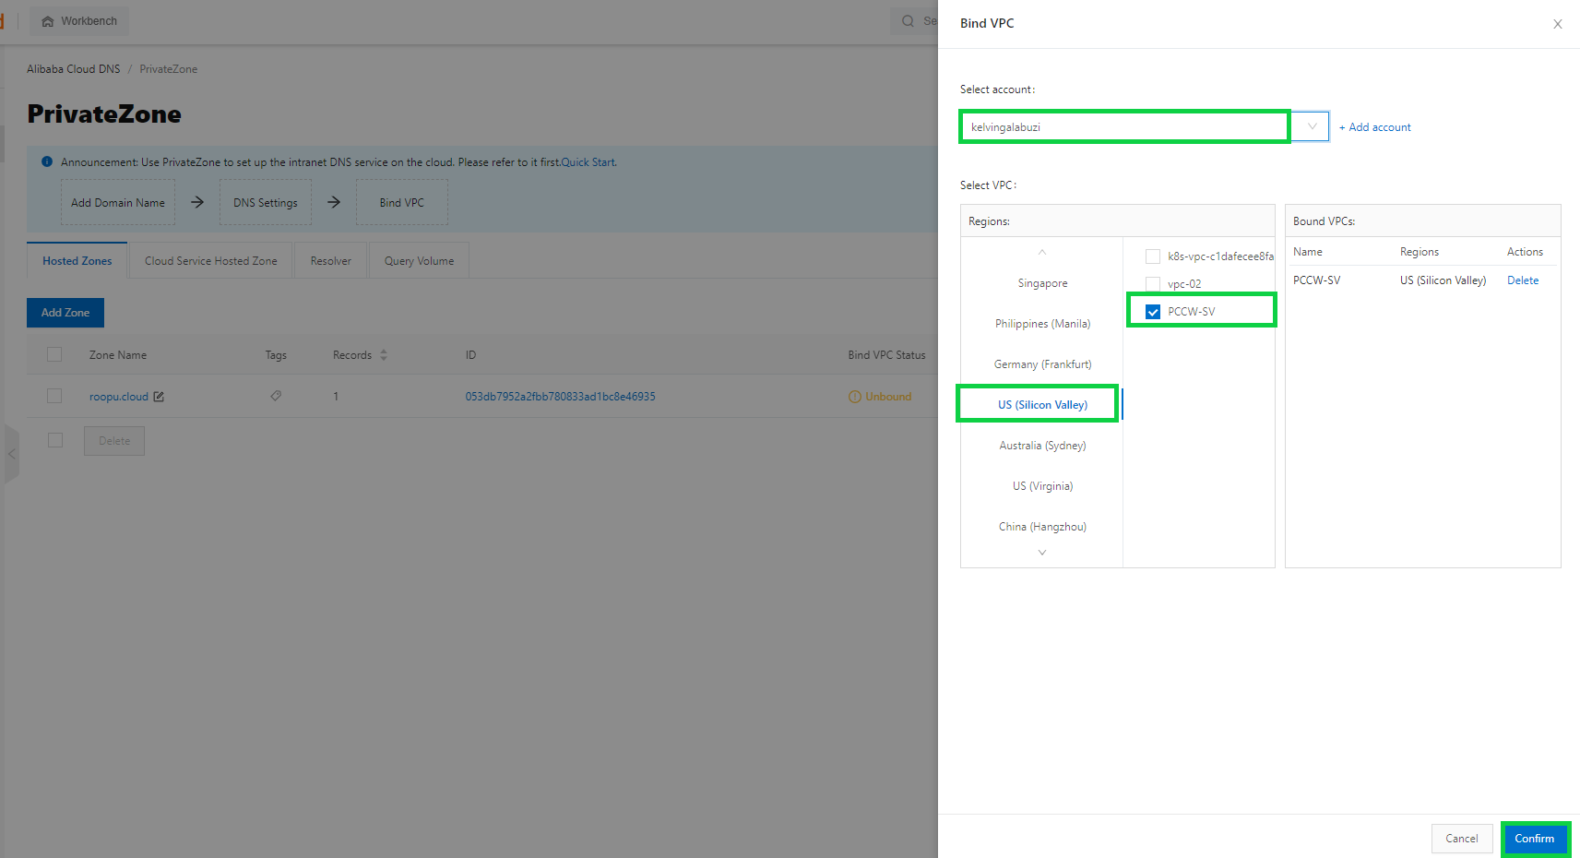Open the Query Volume tab

(420, 261)
